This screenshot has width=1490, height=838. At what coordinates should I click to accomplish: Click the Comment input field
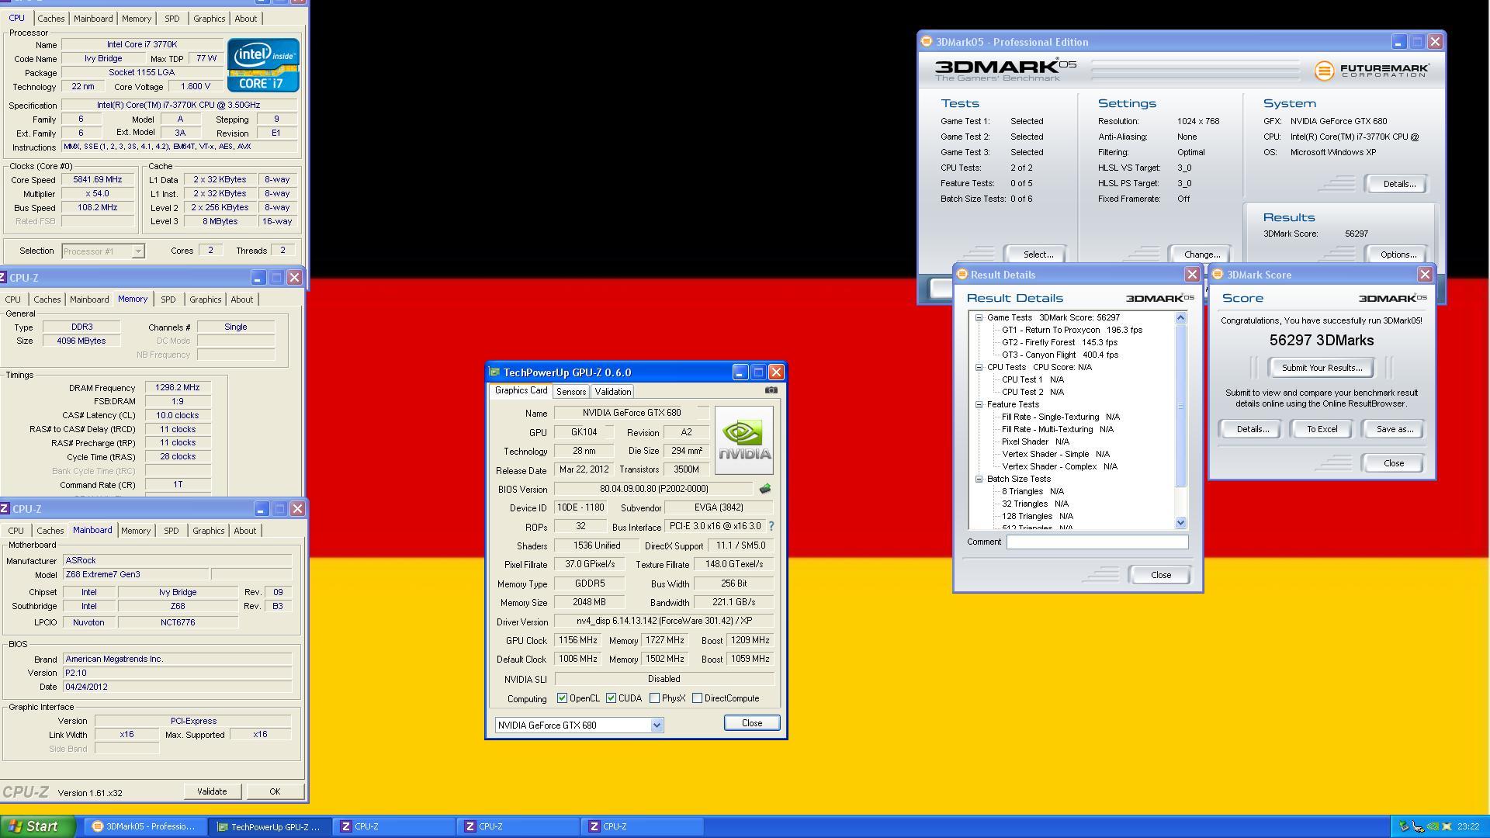(1097, 542)
